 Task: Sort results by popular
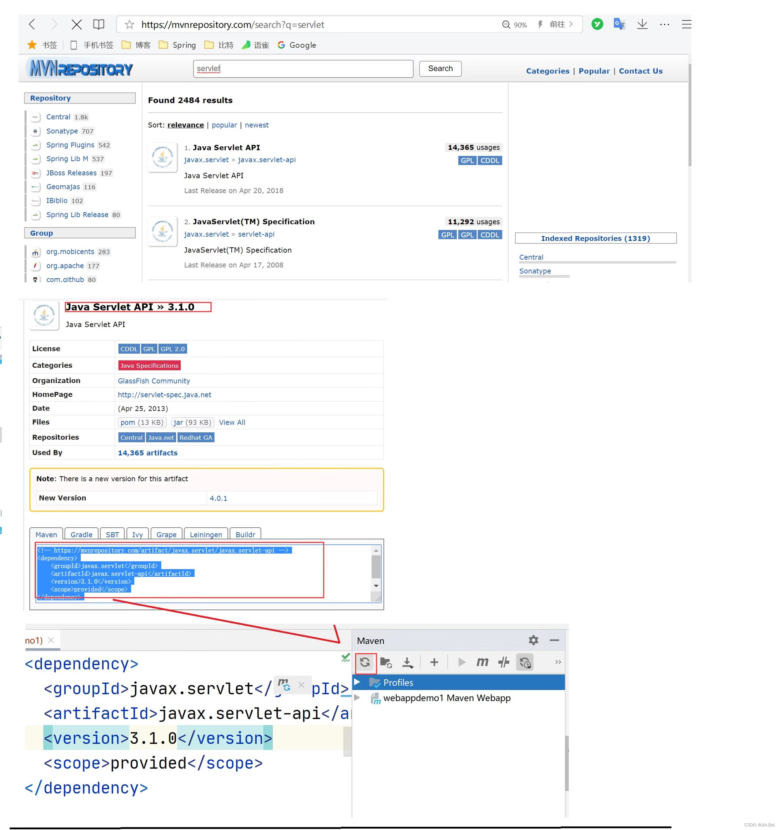point(224,125)
